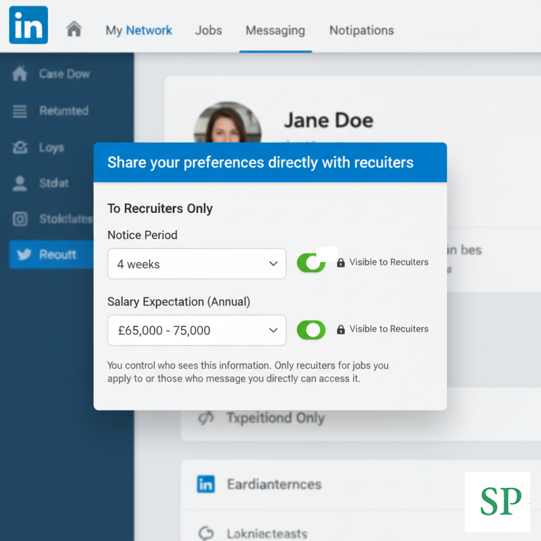This screenshot has height=541, width=541.
Task: Click the Case Dow sidebar home icon
Action: [x=20, y=74]
